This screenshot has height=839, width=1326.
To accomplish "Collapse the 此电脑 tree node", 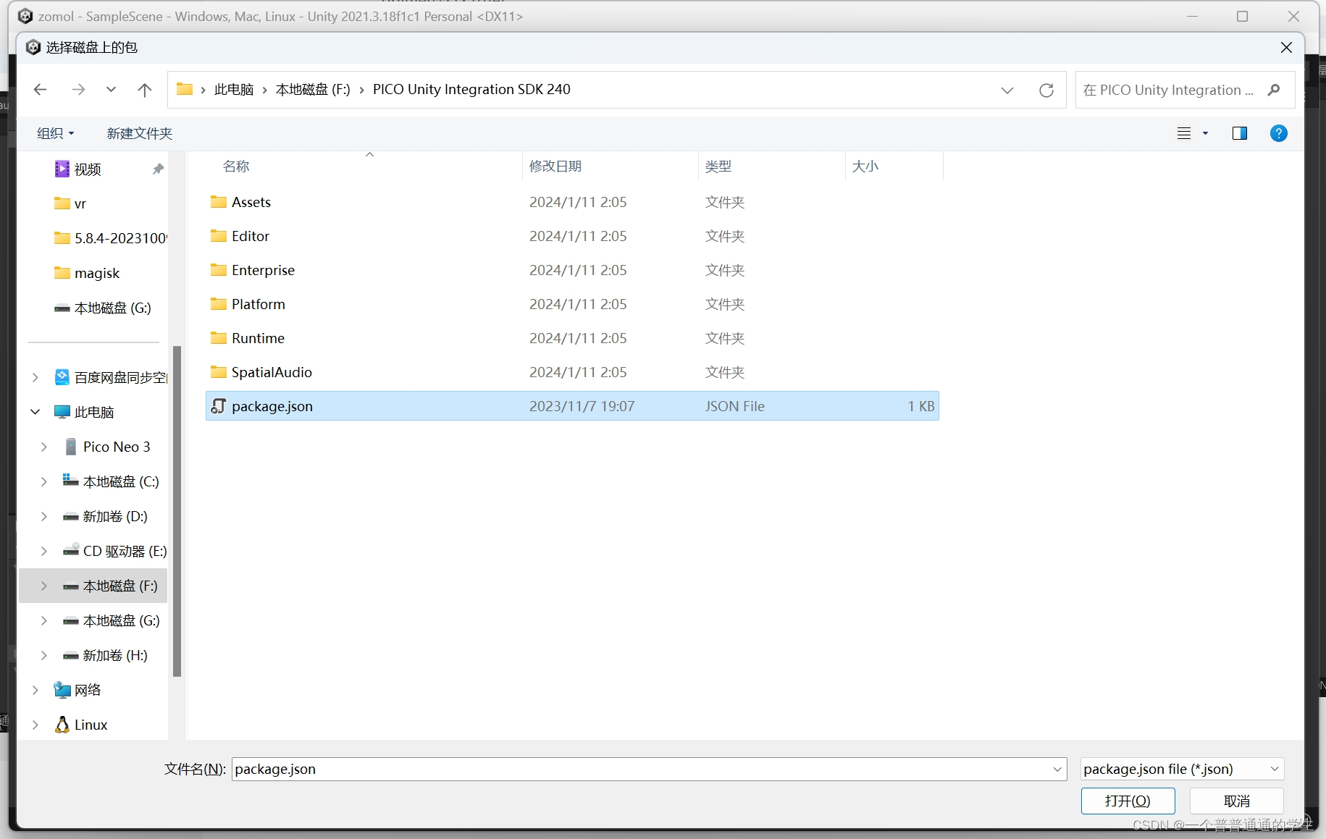I will tap(35, 412).
